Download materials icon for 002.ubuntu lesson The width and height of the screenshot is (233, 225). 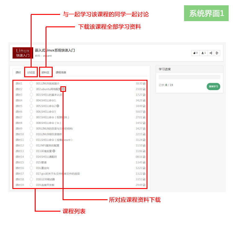tap(63, 89)
